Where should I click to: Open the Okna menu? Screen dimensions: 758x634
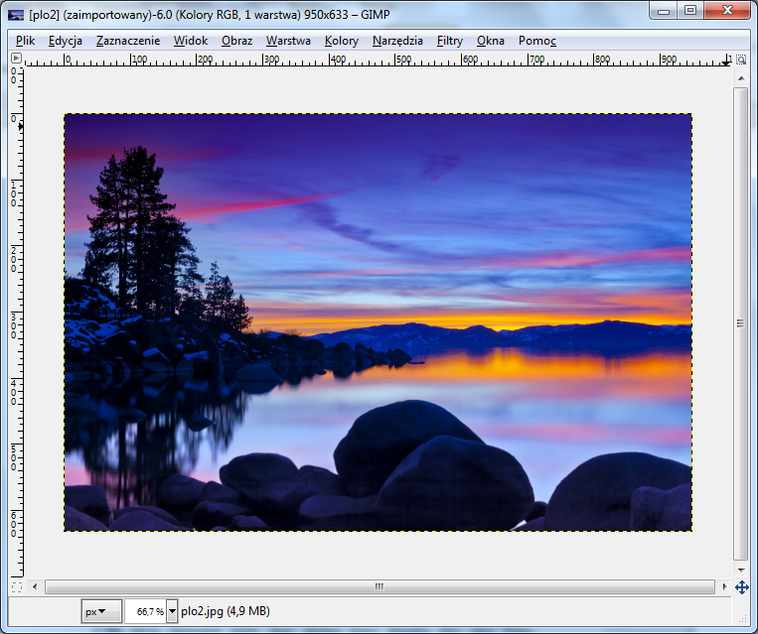(x=490, y=41)
